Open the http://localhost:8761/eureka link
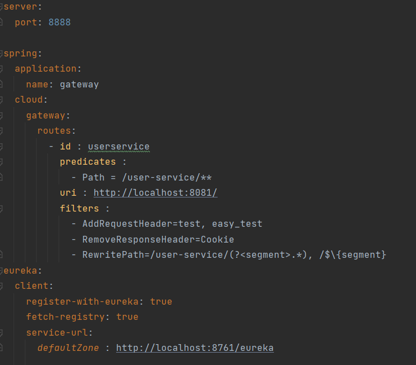 coord(194,348)
